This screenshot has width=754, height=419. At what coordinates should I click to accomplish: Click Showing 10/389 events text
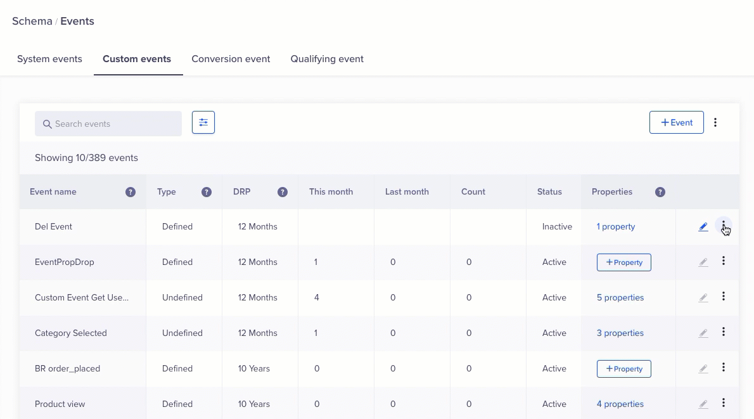coord(87,158)
